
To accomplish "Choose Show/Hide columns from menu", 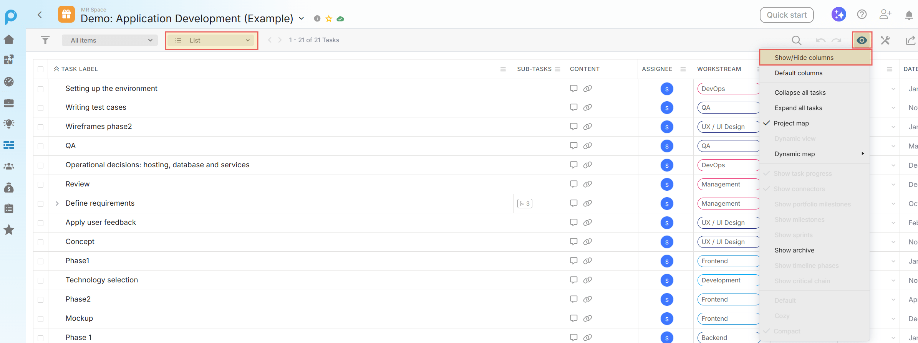I will 804,58.
